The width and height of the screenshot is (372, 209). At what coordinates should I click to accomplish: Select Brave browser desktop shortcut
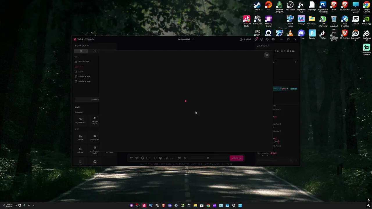tap(334, 6)
